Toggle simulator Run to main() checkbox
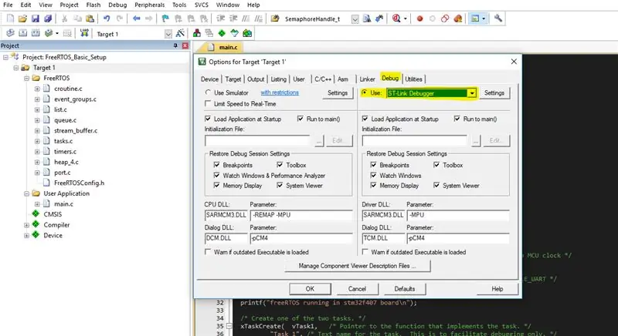Viewport: 618px width, 336px height. coord(301,119)
